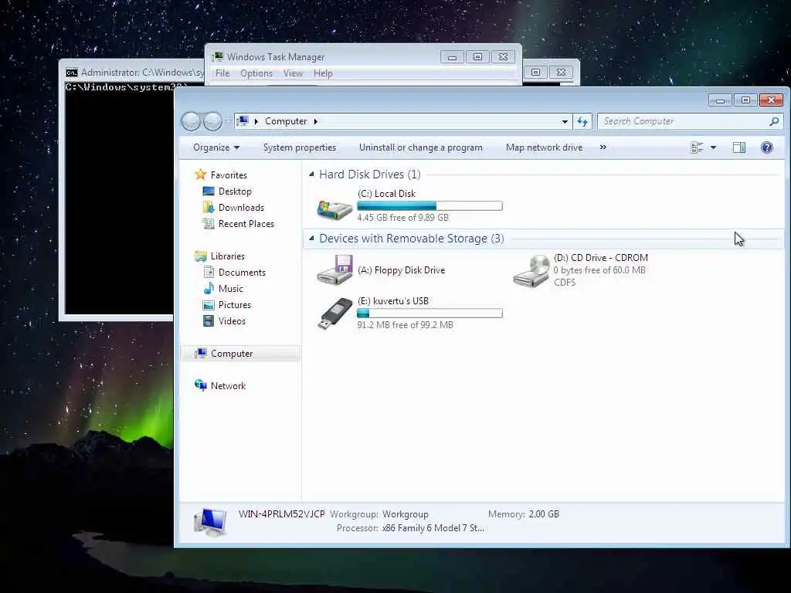Click the Back navigation arrow in Explorer

tap(192, 121)
